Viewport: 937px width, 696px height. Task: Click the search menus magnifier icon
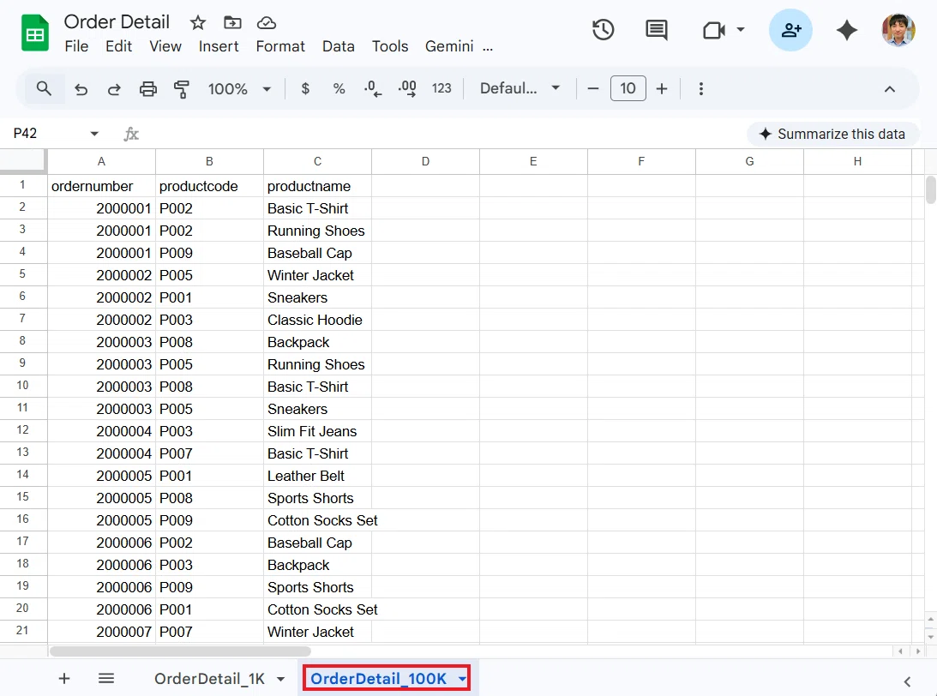pyautogui.click(x=44, y=89)
